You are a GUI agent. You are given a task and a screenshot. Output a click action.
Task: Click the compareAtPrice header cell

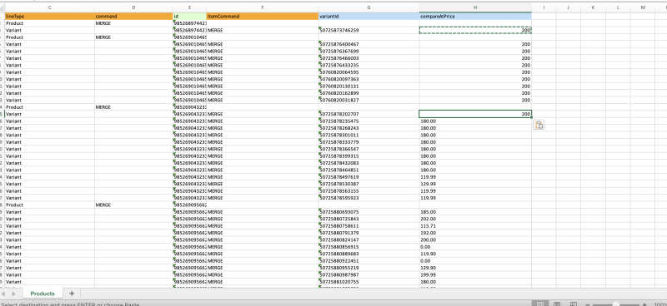pos(475,16)
